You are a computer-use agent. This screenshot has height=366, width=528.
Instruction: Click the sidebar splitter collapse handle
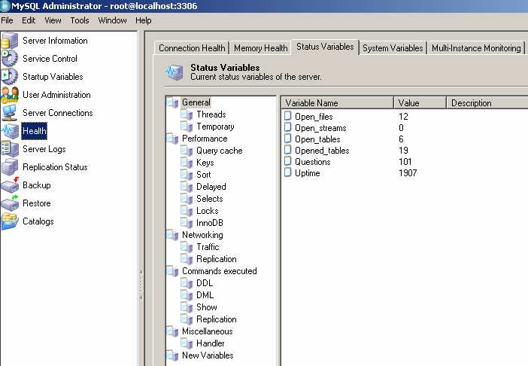pyautogui.click(x=141, y=285)
